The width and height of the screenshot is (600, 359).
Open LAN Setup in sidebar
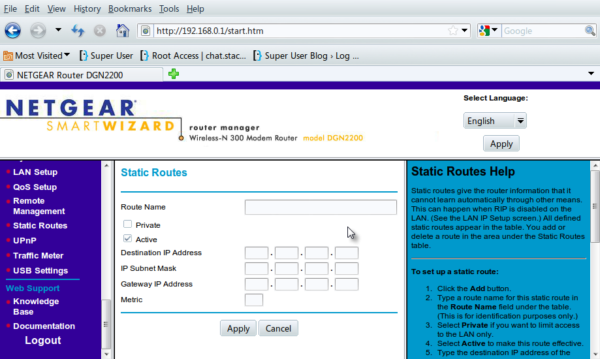[x=35, y=172]
